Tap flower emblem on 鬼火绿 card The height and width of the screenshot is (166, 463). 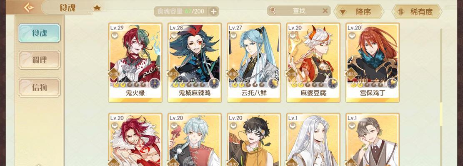[x=154, y=83]
